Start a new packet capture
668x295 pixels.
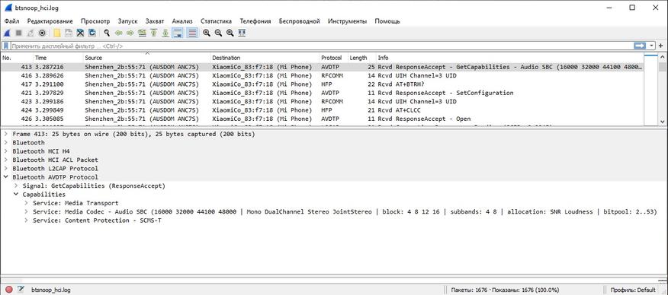pos(7,33)
